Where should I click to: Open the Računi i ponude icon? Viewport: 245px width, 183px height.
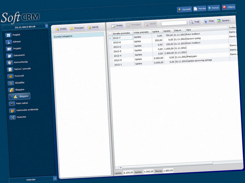(10, 69)
